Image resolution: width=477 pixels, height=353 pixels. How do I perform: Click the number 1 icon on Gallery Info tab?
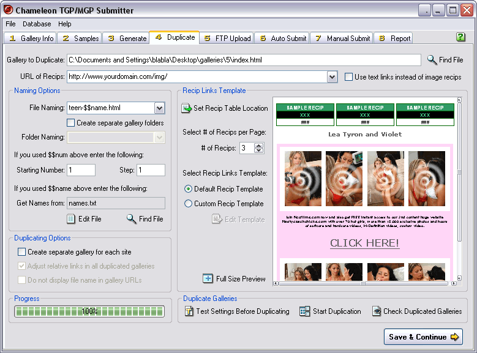pos(12,39)
